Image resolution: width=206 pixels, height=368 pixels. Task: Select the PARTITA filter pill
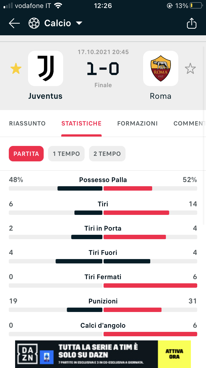point(26,154)
